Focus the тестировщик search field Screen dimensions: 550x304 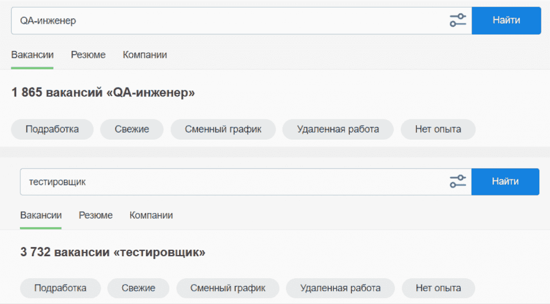coord(231,182)
